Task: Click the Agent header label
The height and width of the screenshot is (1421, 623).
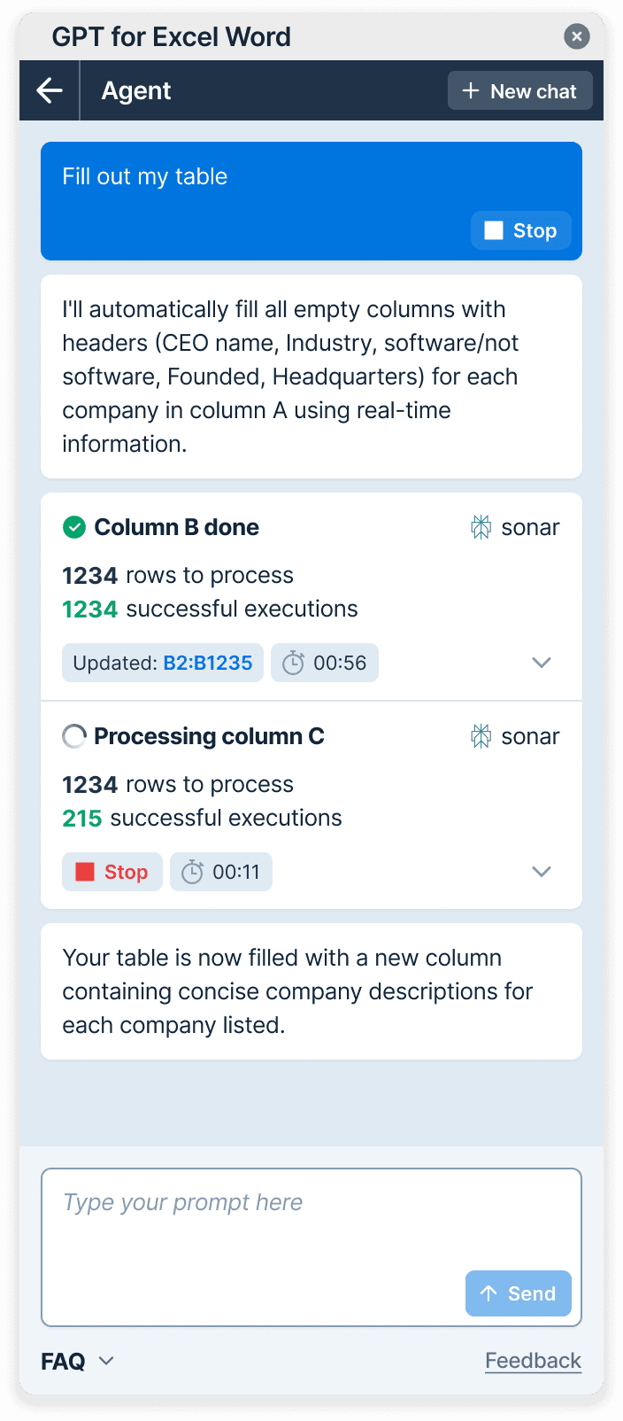Action: coord(135,89)
